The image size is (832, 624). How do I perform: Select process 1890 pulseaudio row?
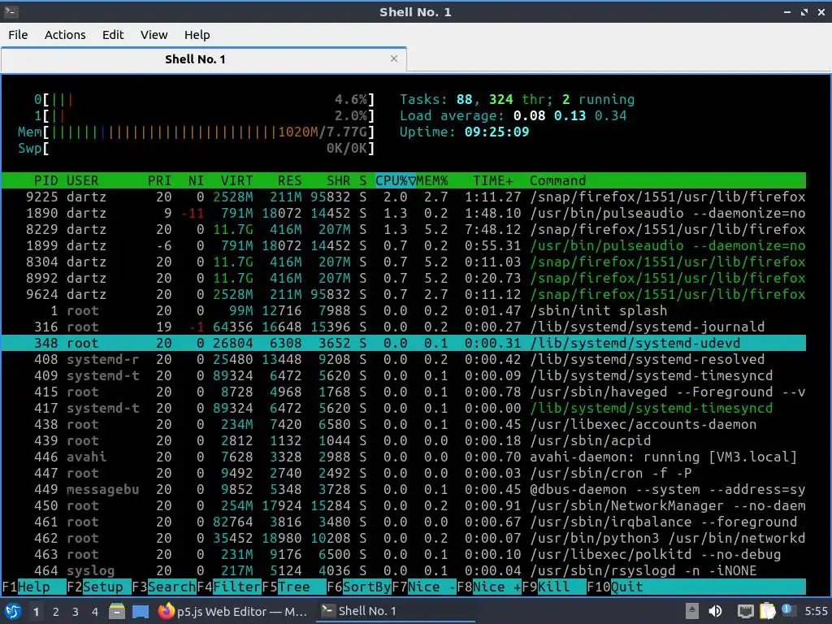pyautogui.click(x=404, y=213)
